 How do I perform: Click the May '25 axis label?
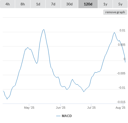point(29,108)
